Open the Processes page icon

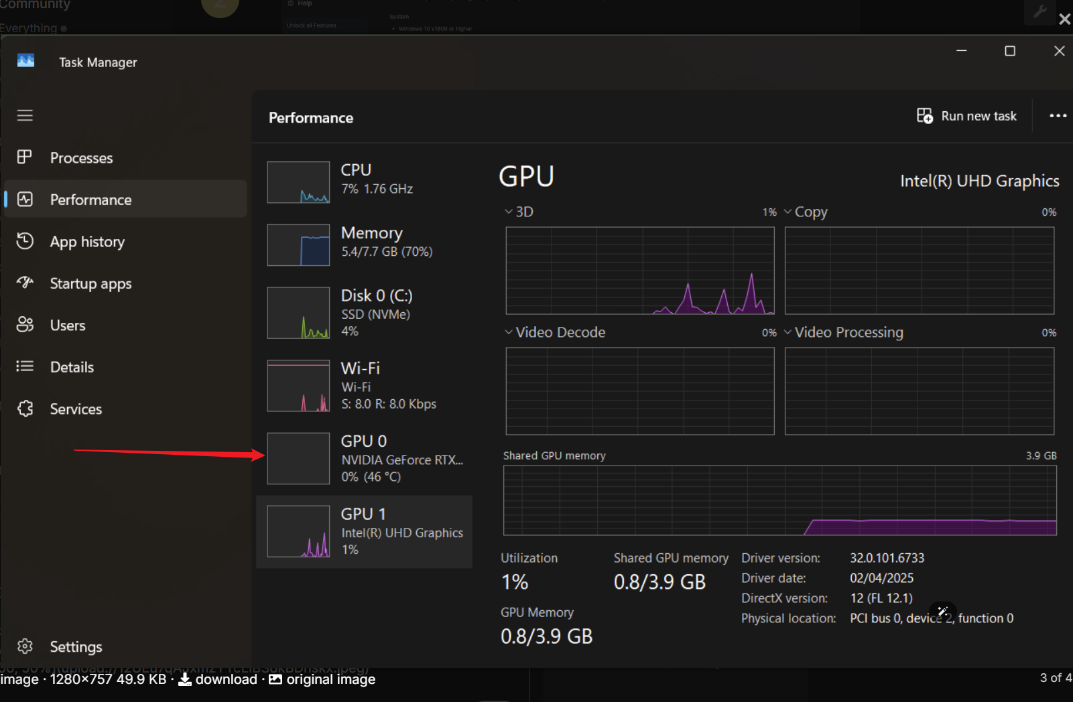[x=25, y=157]
